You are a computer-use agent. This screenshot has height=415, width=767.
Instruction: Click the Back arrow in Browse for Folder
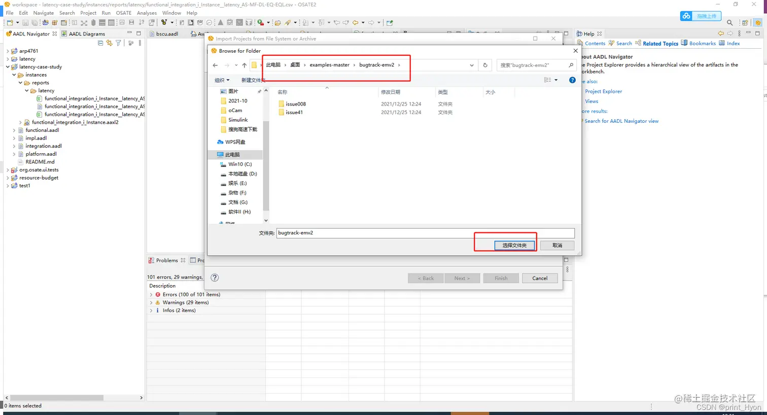pos(215,65)
